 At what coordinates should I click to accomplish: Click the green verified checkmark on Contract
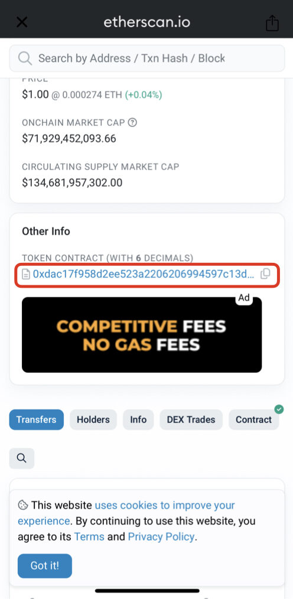click(279, 409)
